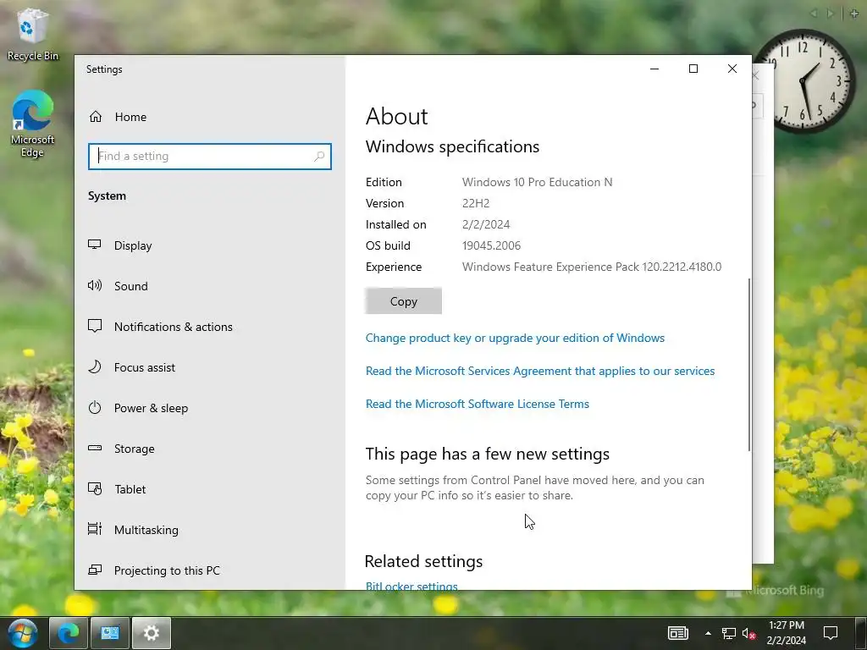Click the Display monitor icon
Viewport: 867px width, 650px height.
tap(95, 245)
